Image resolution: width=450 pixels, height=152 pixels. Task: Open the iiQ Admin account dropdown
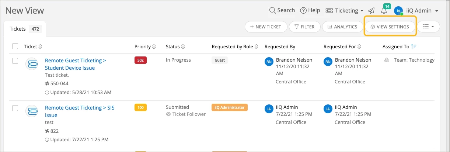point(422,11)
